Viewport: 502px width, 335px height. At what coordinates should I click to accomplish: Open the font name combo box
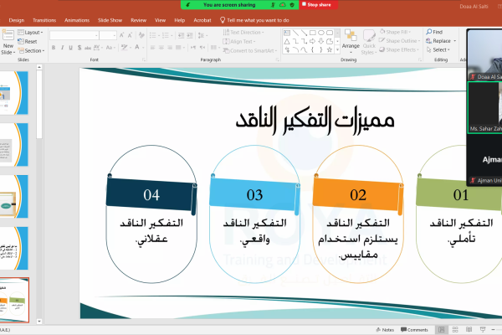(74, 35)
